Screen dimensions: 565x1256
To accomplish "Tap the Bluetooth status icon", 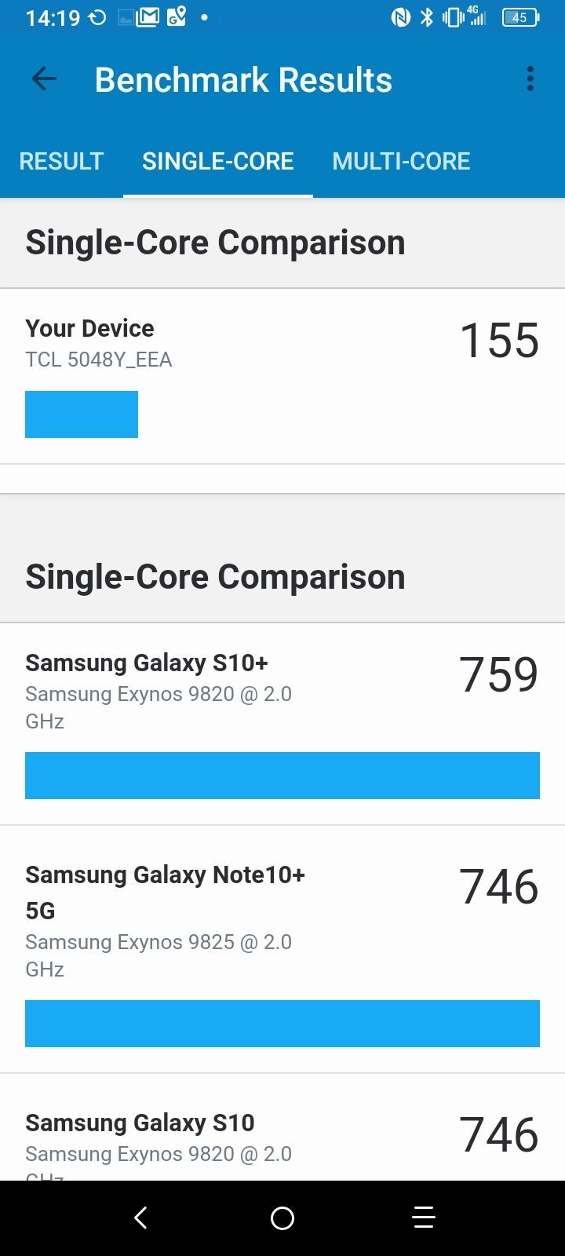I will click(427, 17).
